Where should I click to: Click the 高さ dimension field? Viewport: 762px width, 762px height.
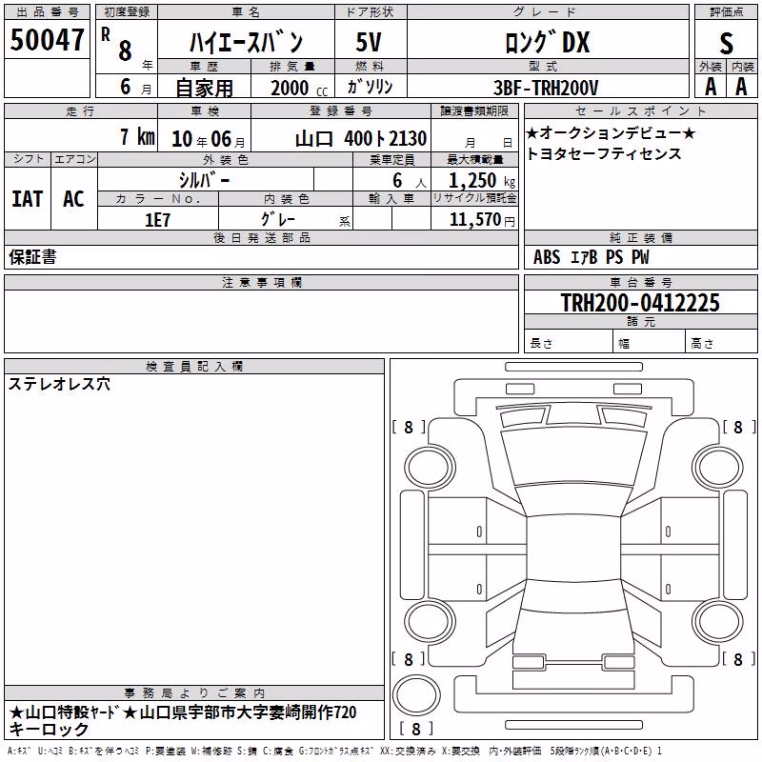[722, 341]
